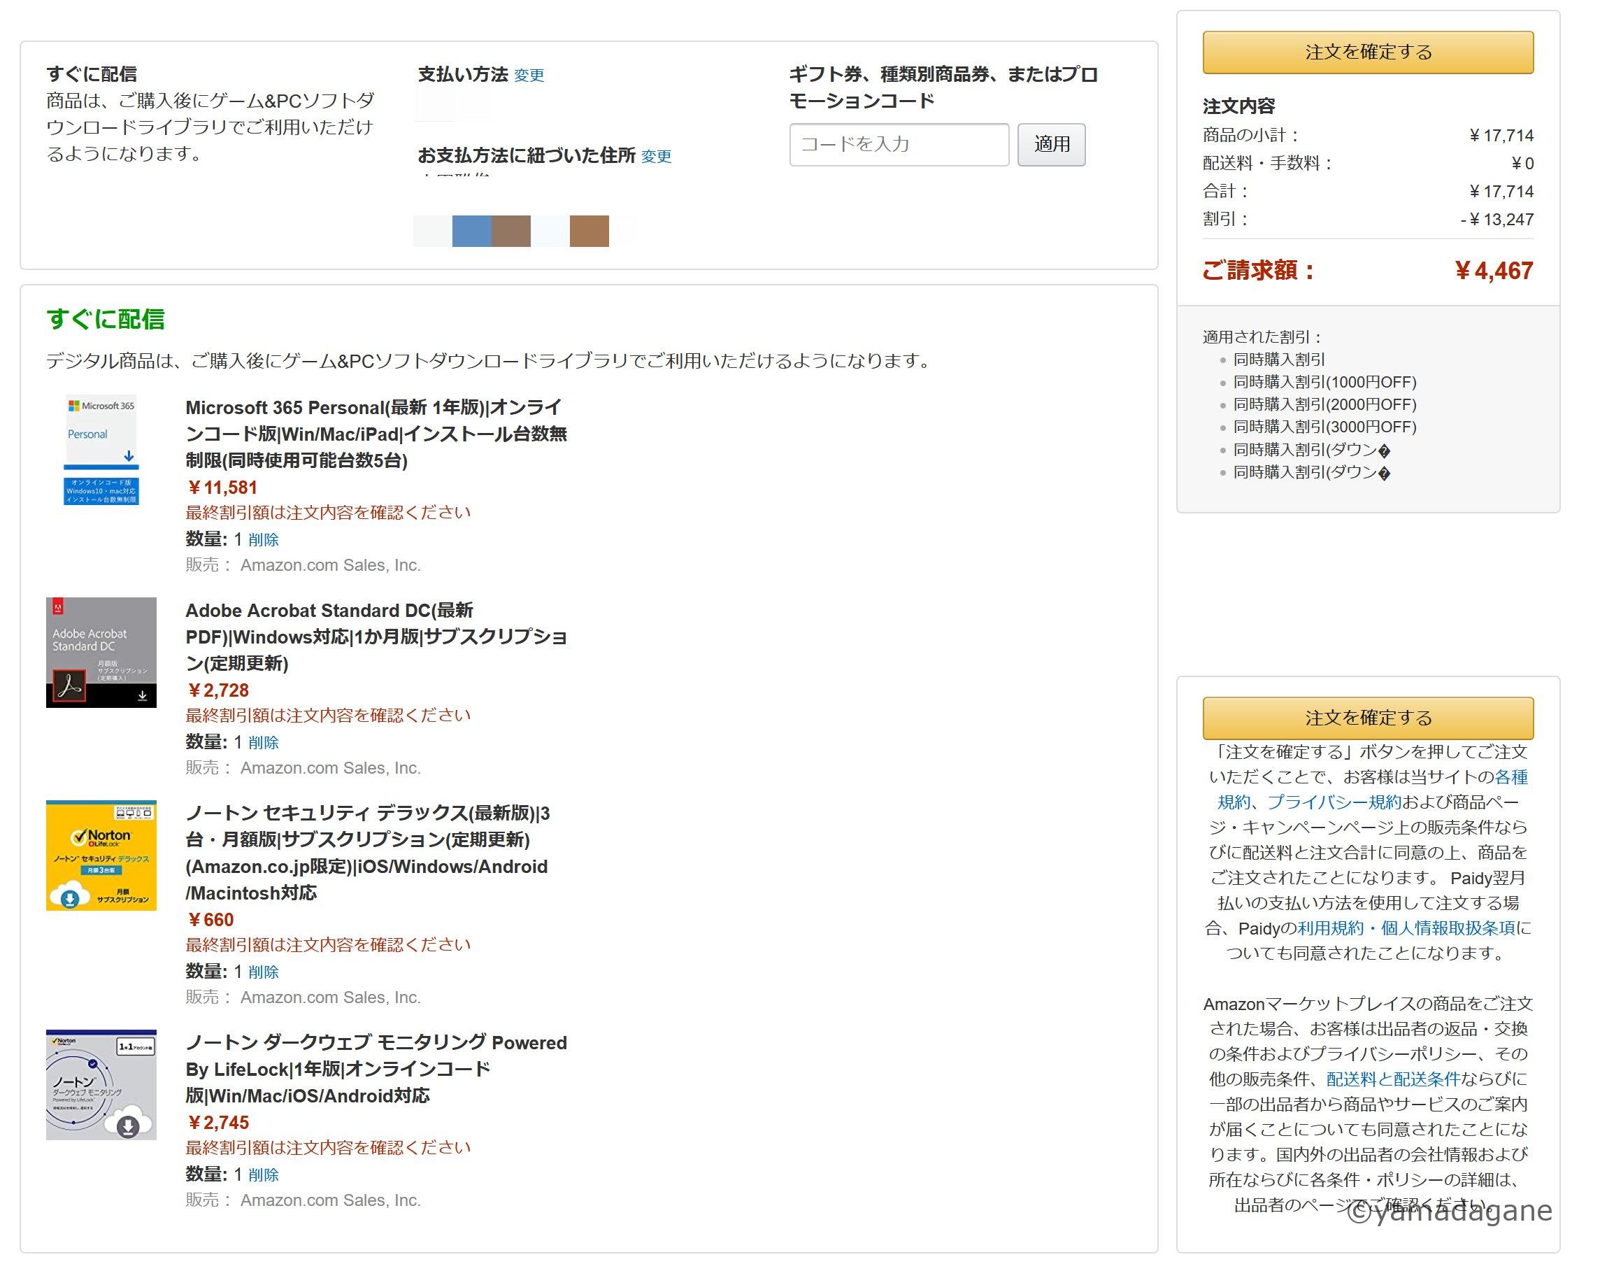Delete Norton Dark Web Monitoring item
The height and width of the screenshot is (1264, 1600).
point(264,1175)
